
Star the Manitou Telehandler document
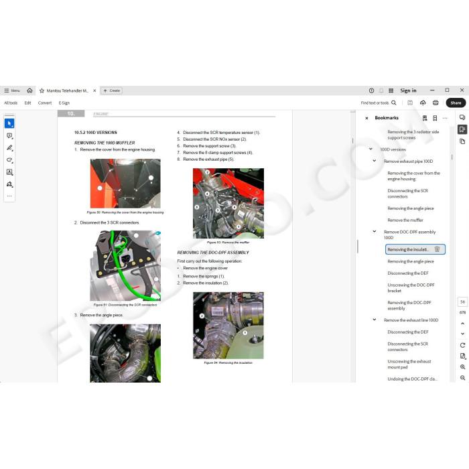pos(42,90)
